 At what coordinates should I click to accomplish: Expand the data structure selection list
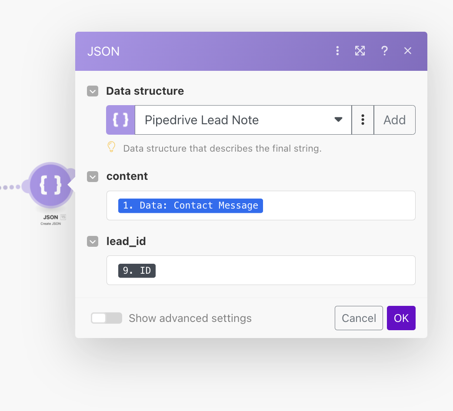click(x=338, y=120)
